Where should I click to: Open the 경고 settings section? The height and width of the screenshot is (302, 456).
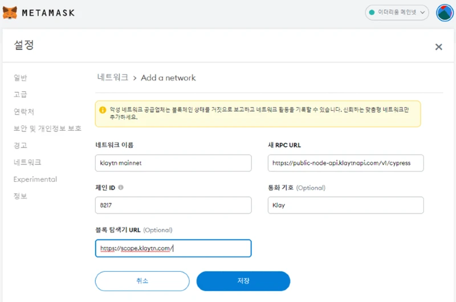tap(21, 146)
